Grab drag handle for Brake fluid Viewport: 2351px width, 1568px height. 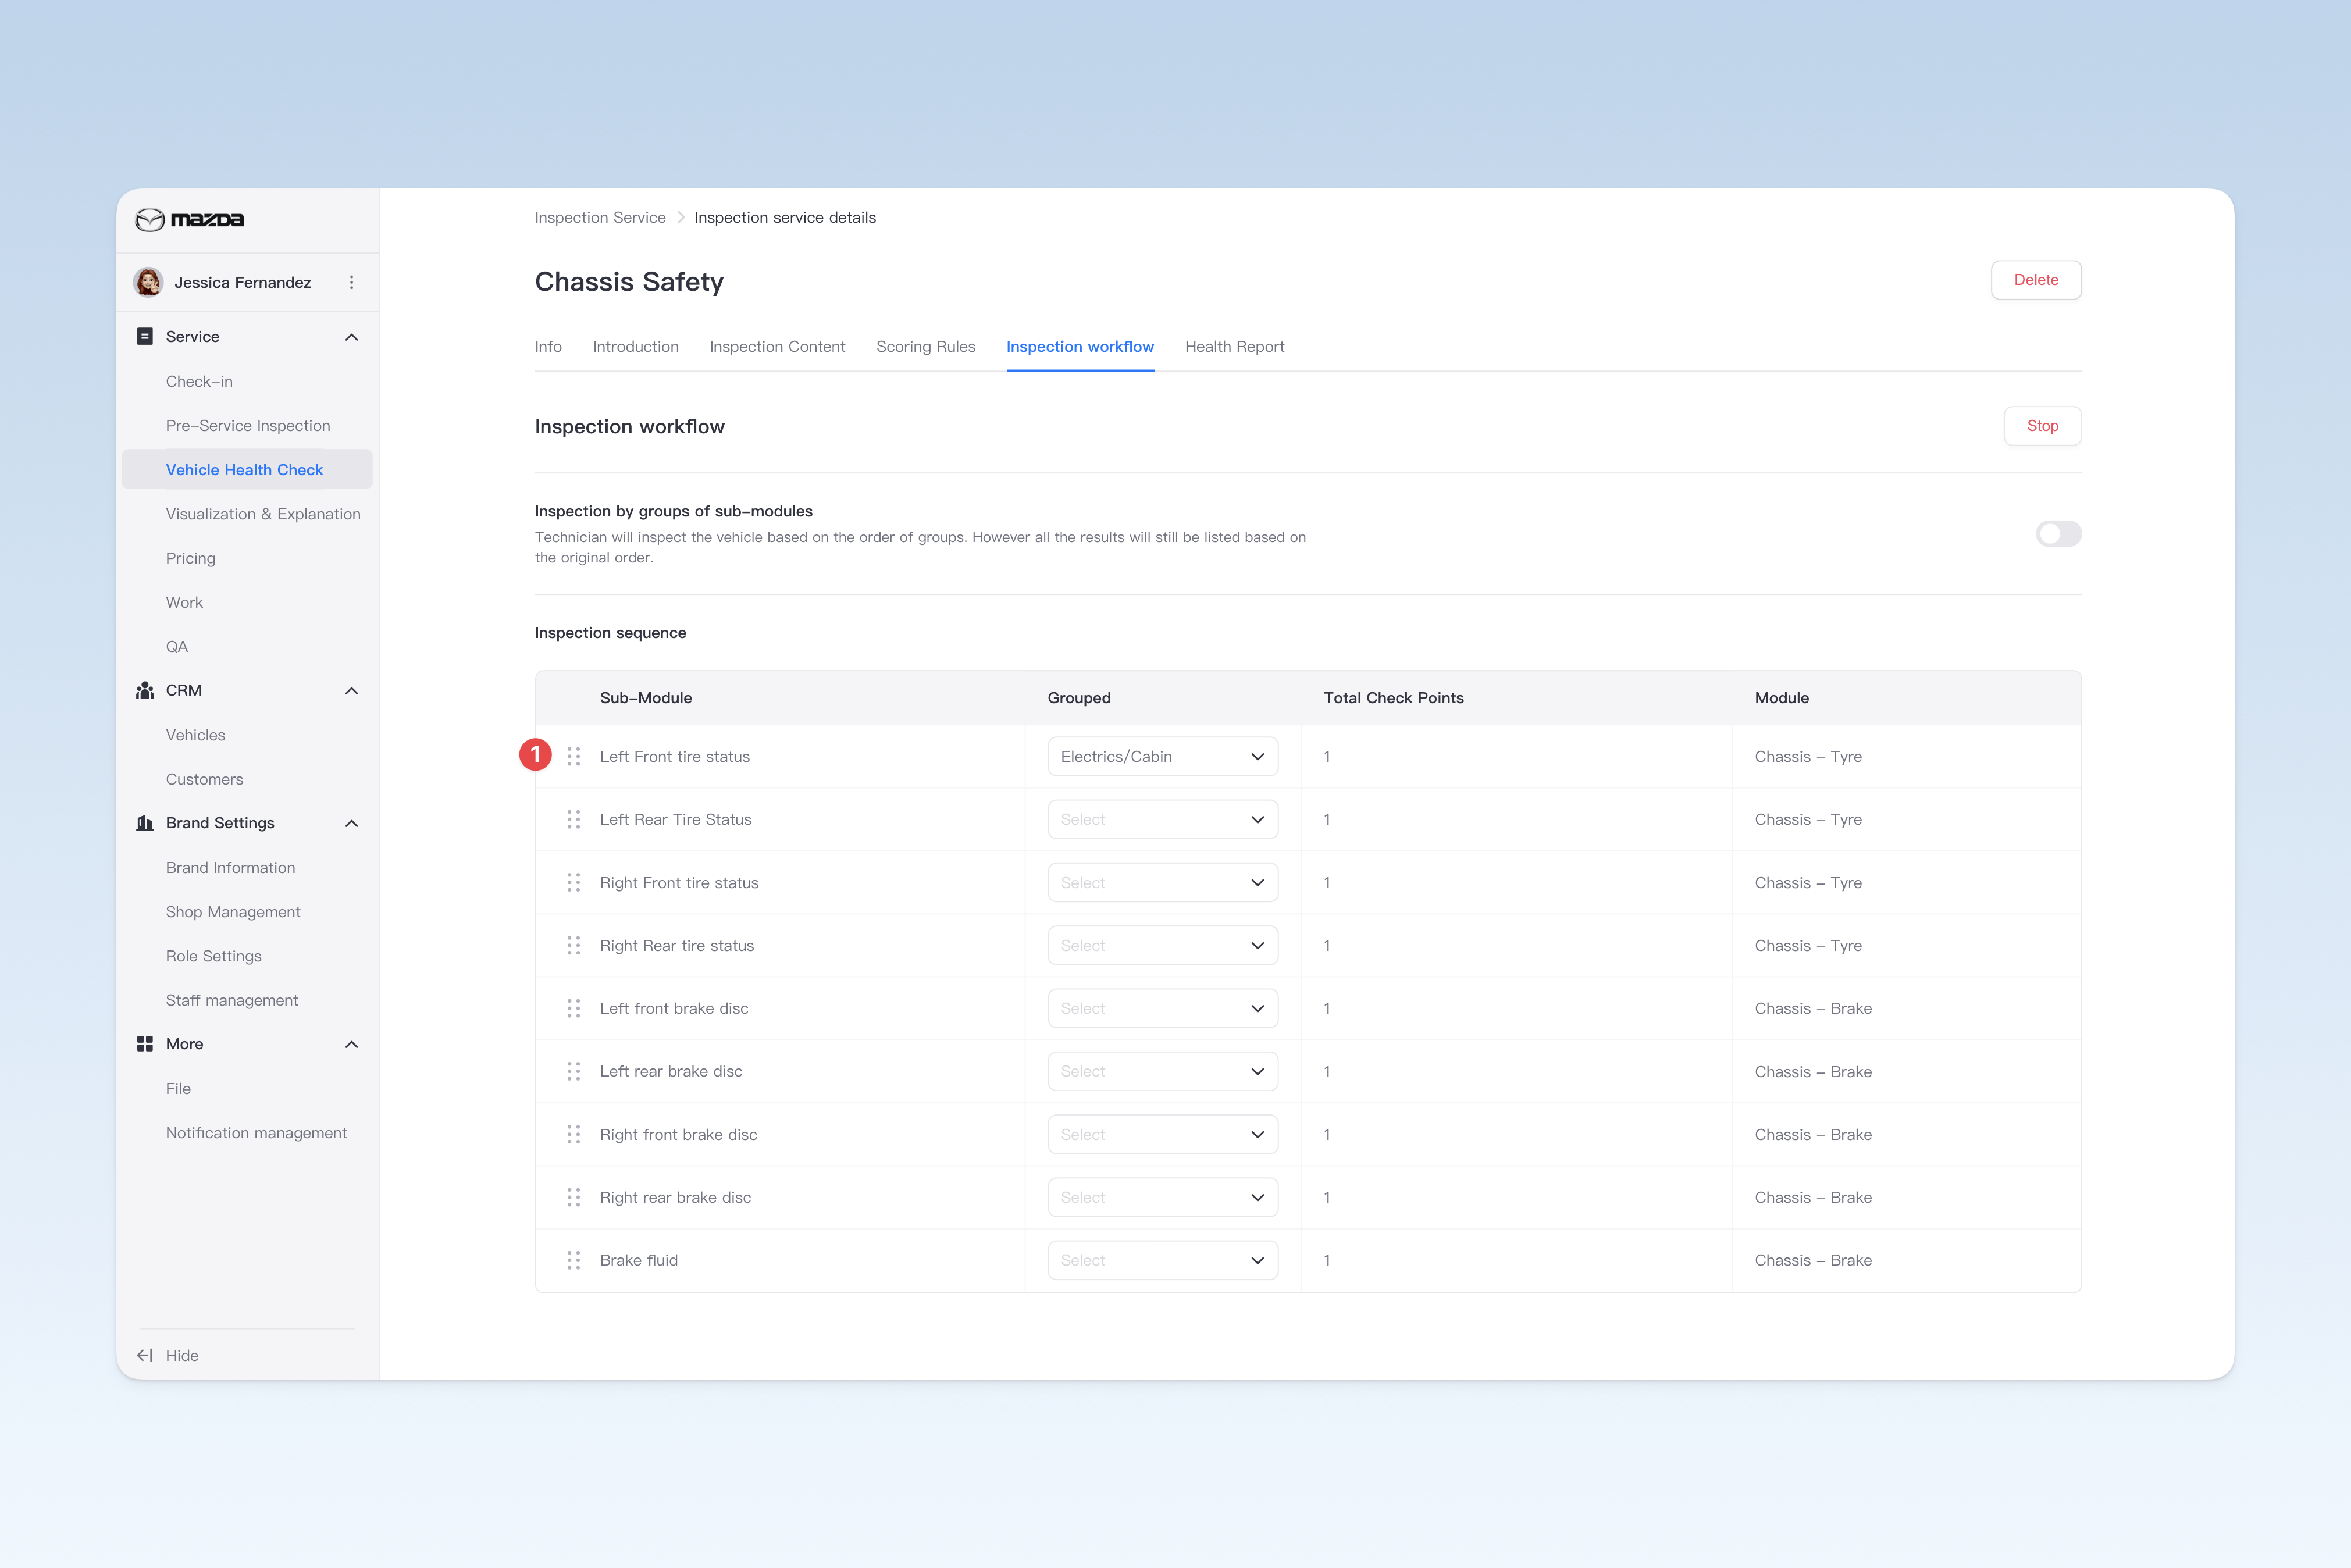(x=574, y=1261)
